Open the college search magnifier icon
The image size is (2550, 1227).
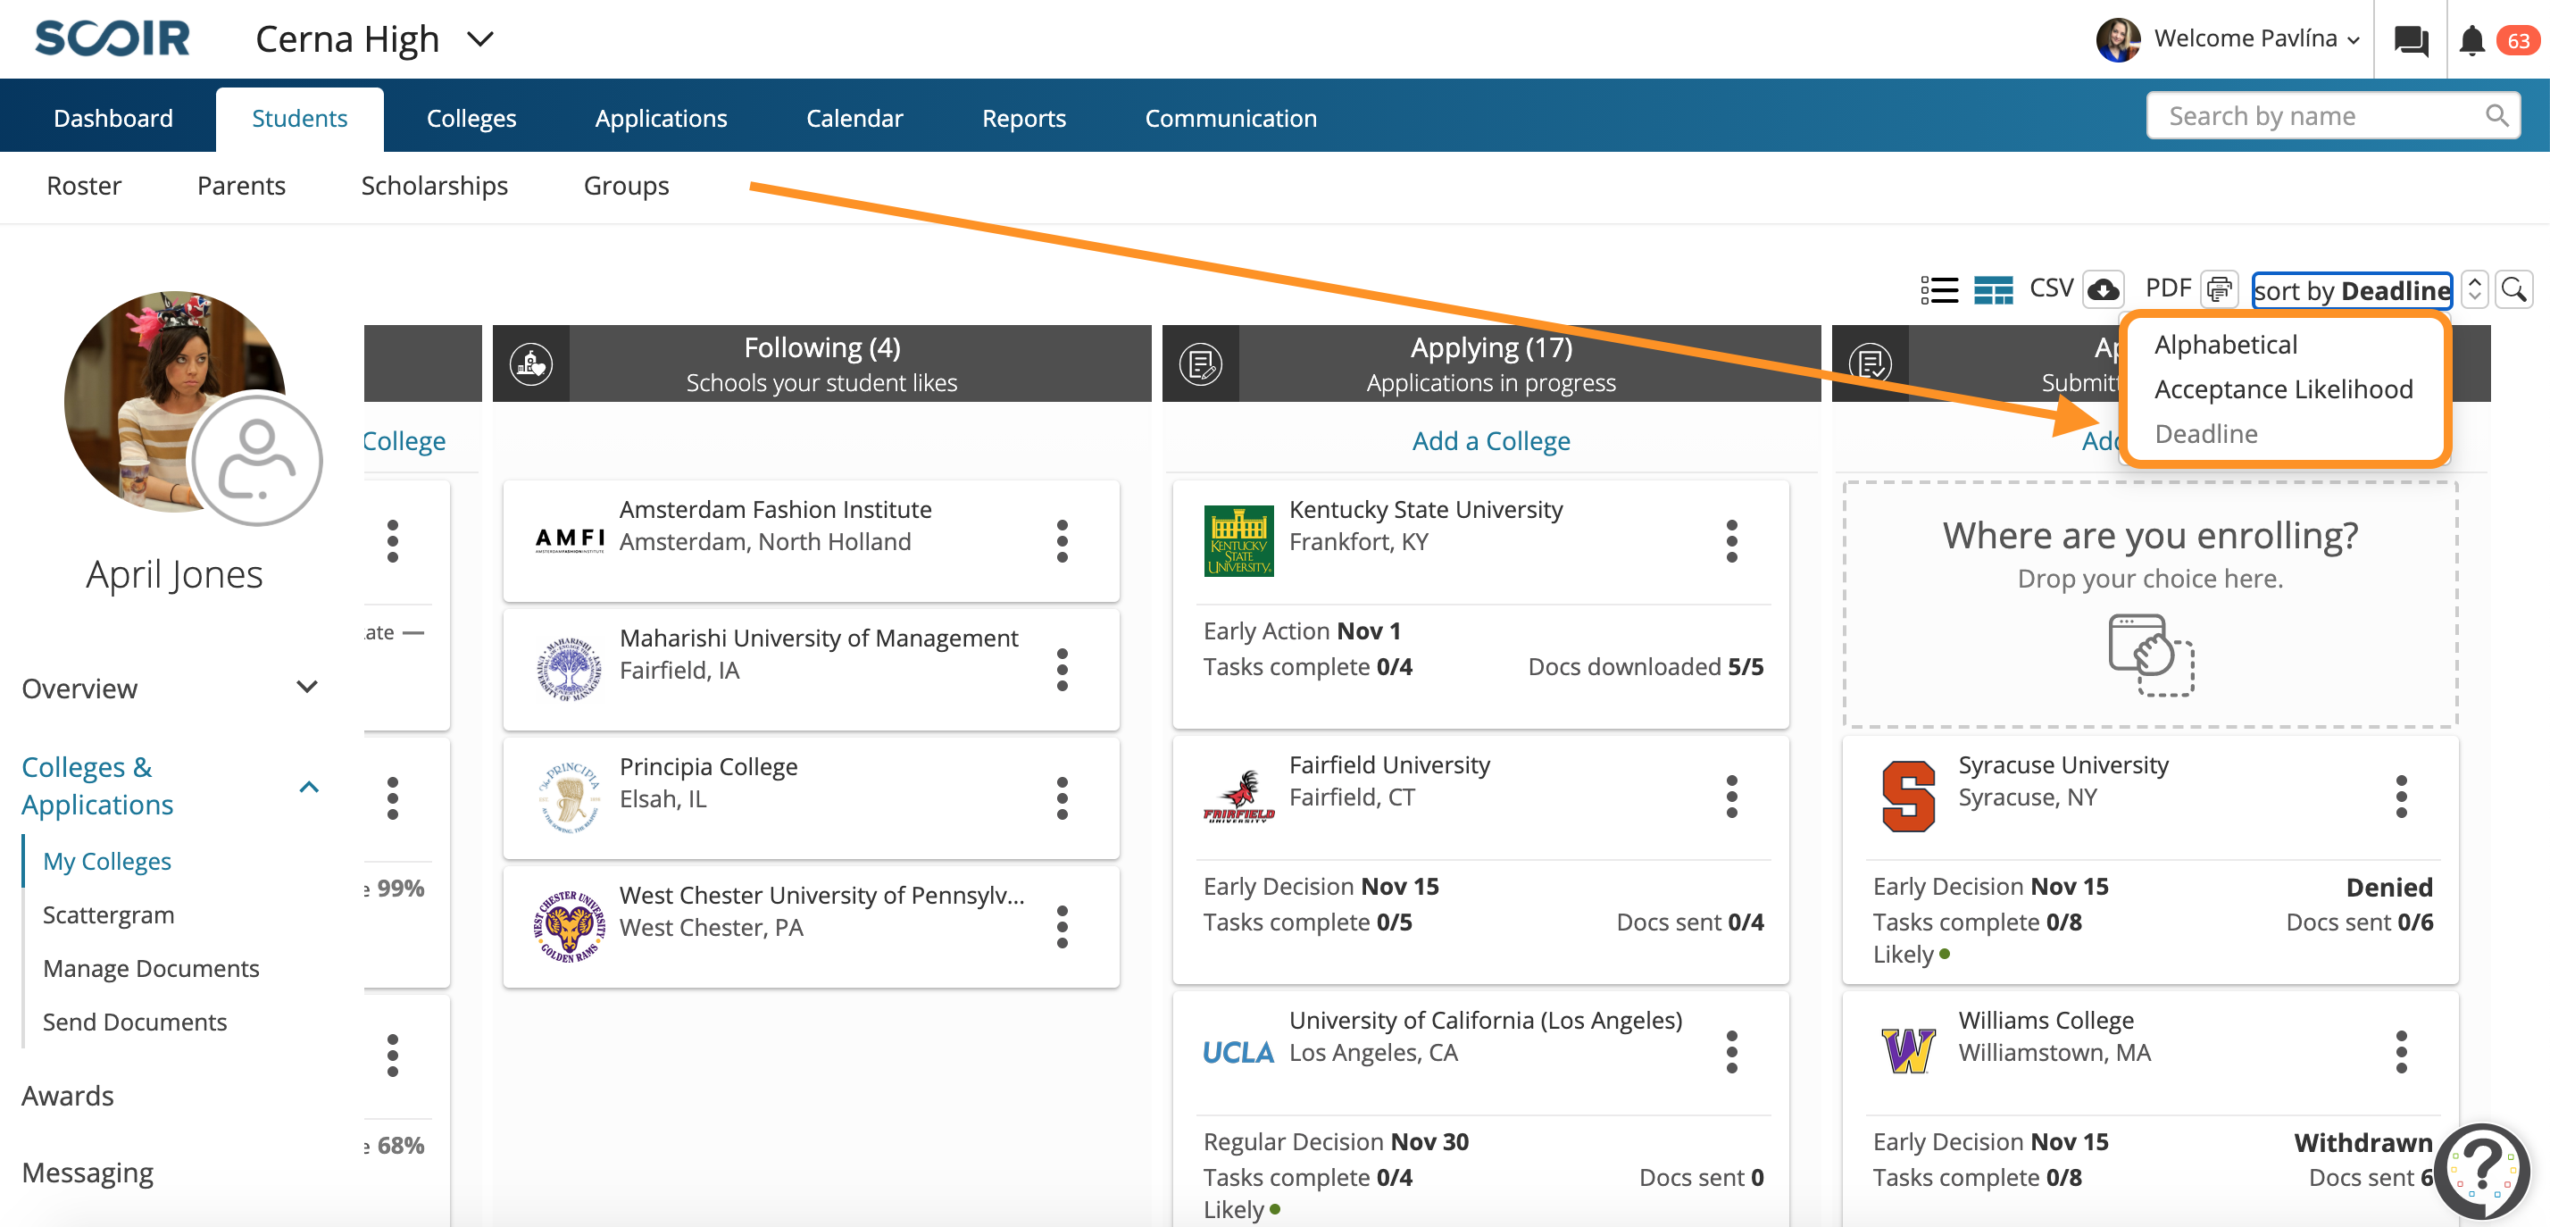2513,290
